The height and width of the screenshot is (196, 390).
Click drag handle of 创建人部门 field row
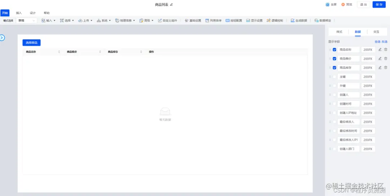pos(330,149)
